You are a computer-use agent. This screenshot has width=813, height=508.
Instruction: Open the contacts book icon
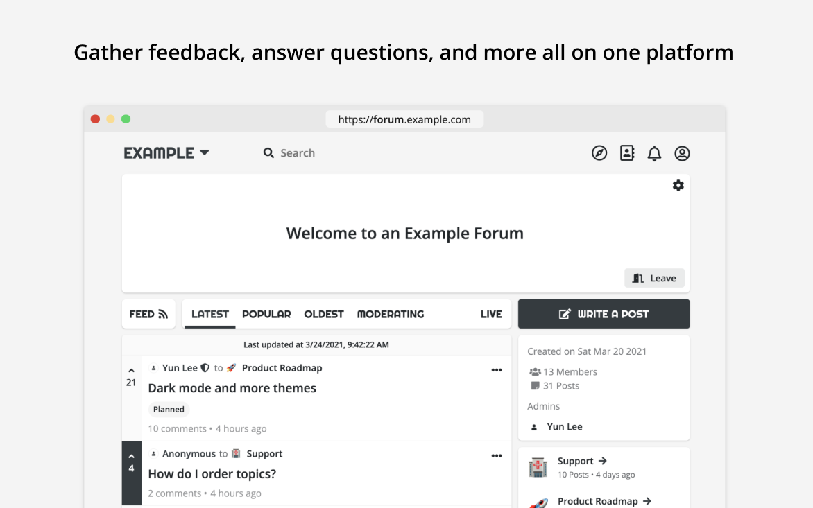(x=627, y=152)
